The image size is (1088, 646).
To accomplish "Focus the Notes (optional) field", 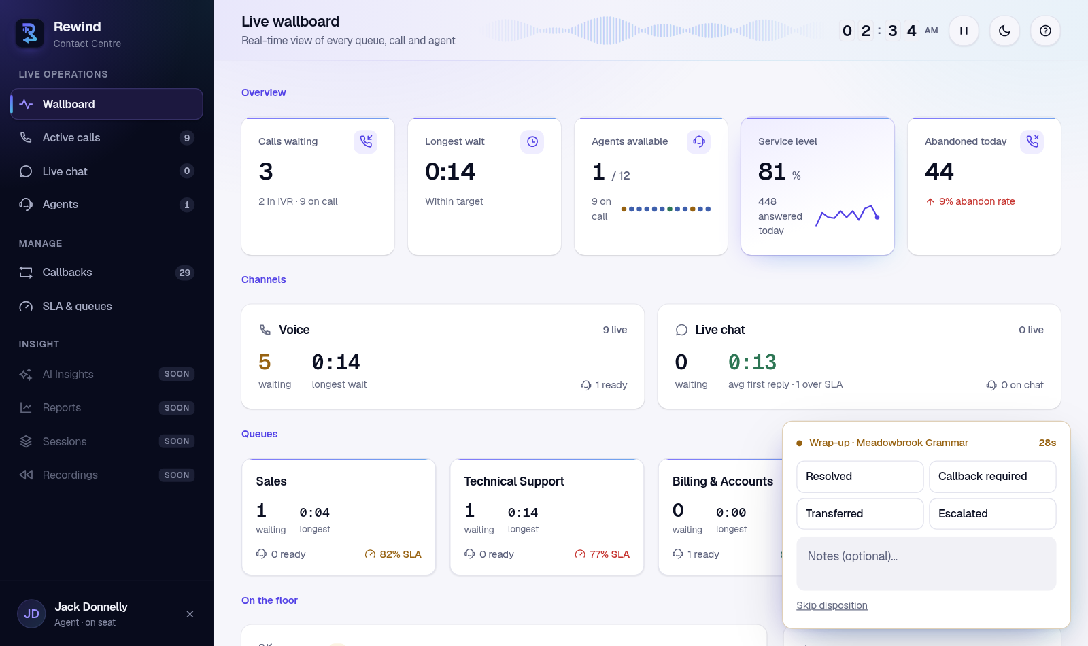I will 926,563.
